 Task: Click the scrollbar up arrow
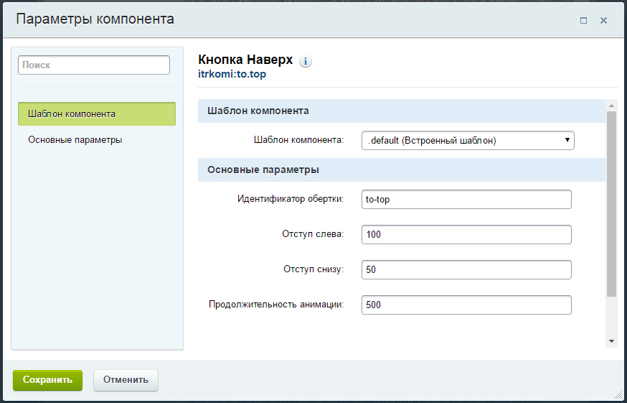tap(611, 106)
